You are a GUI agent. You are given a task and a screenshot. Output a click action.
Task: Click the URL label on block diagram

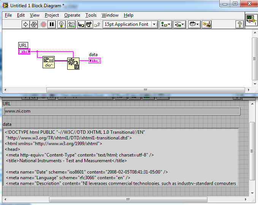click(23, 45)
